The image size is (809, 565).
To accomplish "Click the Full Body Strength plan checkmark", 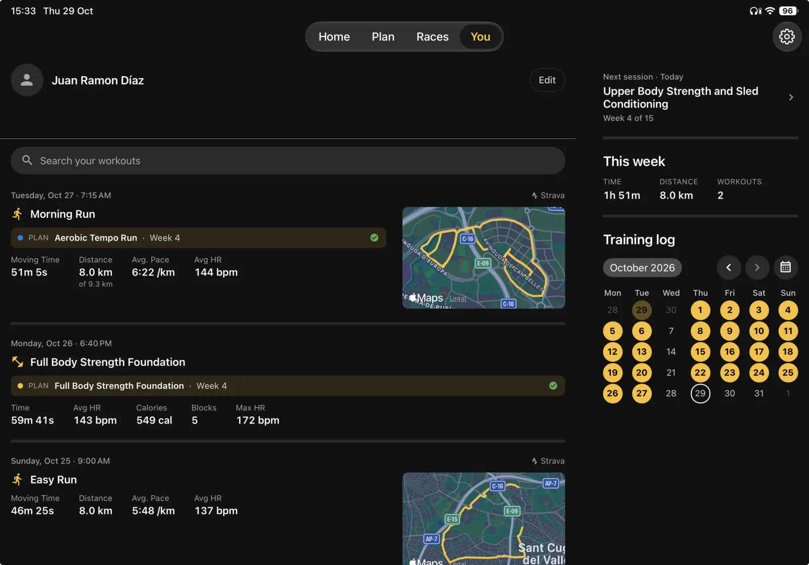I will coord(553,386).
